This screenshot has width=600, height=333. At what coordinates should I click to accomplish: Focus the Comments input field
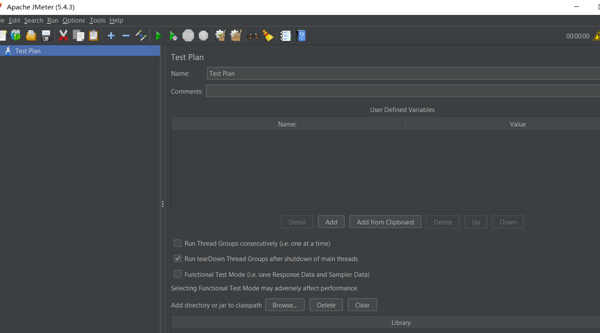pyautogui.click(x=403, y=91)
